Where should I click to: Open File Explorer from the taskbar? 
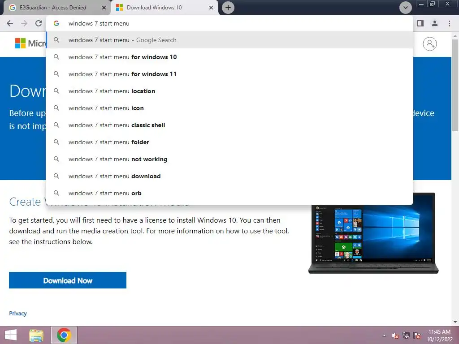[x=36, y=335]
